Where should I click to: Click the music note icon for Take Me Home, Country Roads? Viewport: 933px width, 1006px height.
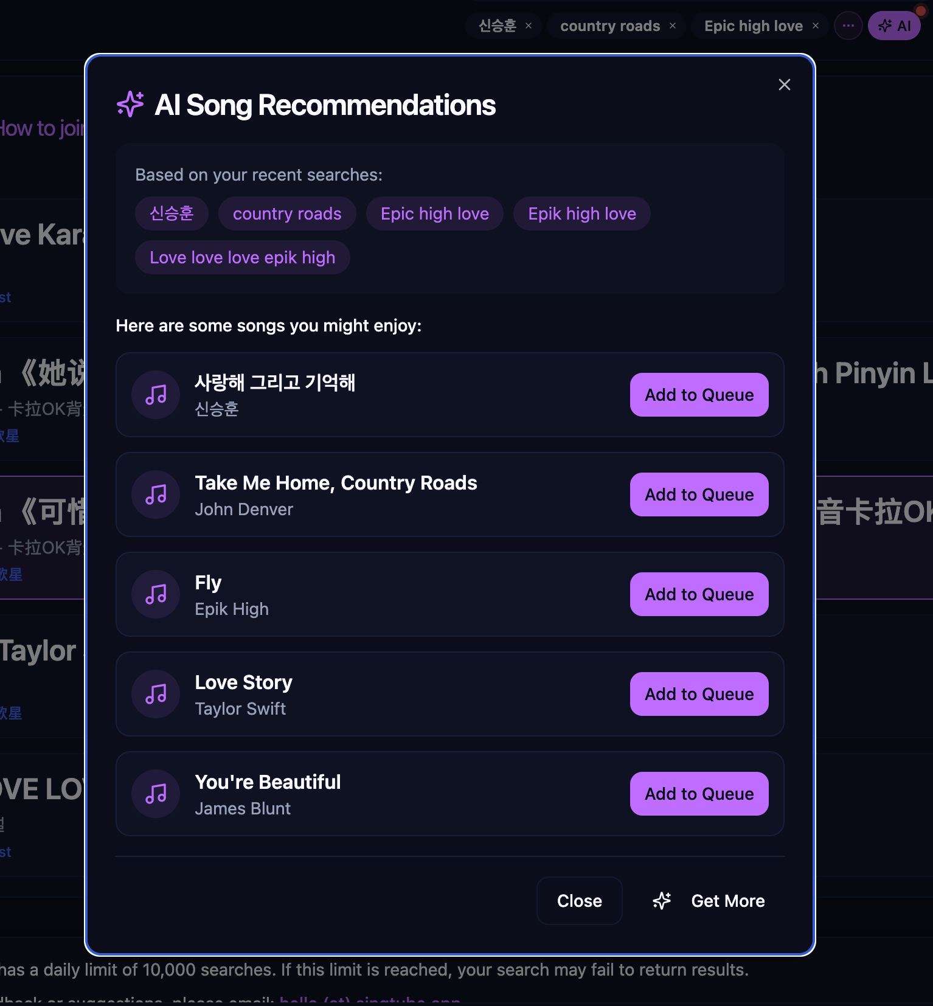[x=156, y=494]
